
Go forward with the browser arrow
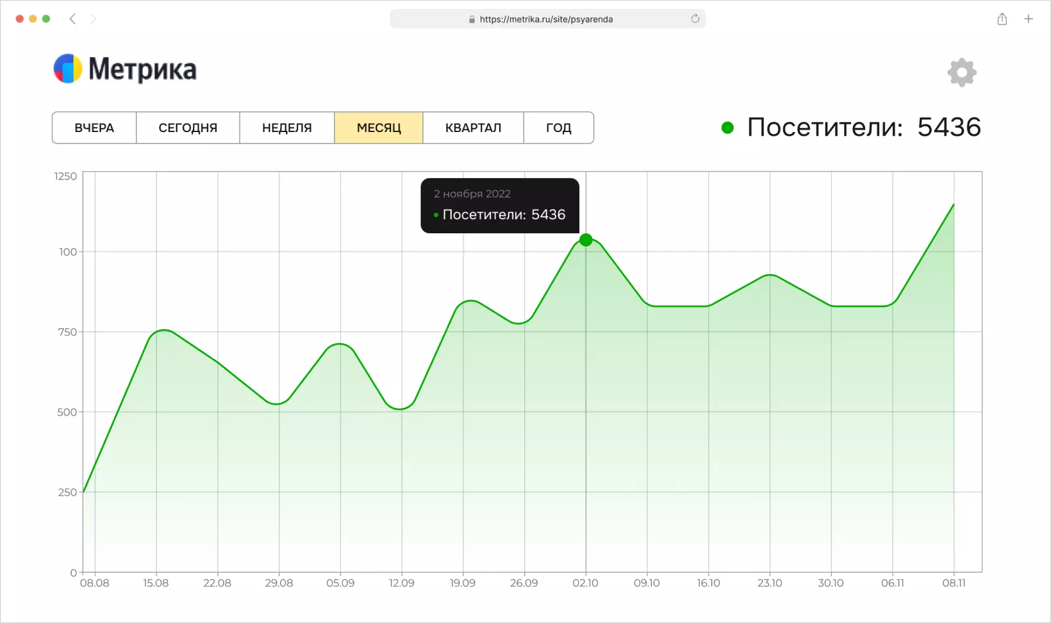tap(94, 19)
